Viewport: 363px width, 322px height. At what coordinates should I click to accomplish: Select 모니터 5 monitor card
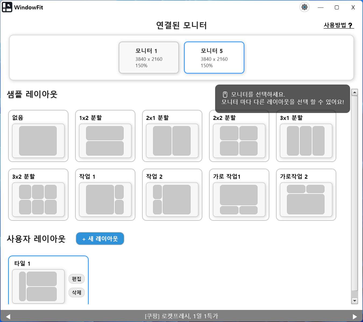(x=214, y=58)
